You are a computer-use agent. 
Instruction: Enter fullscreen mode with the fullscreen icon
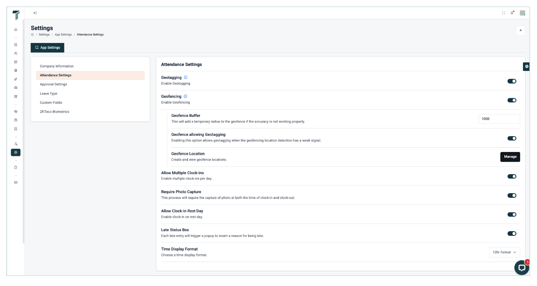[x=503, y=13]
